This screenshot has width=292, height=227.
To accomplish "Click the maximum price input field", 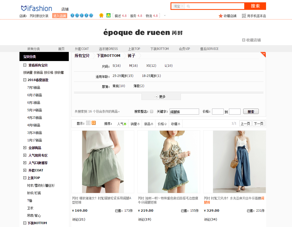I will [235, 112].
